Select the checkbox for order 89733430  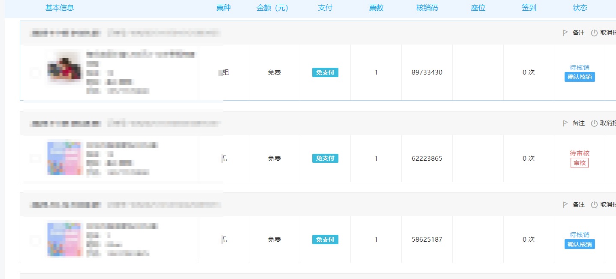click(35, 73)
